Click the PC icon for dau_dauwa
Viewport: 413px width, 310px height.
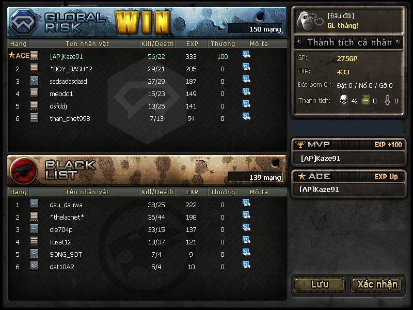click(x=246, y=203)
